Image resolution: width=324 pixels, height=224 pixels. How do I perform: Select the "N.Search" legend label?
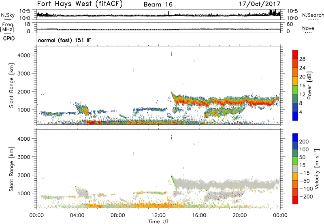click(x=313, y=15)
